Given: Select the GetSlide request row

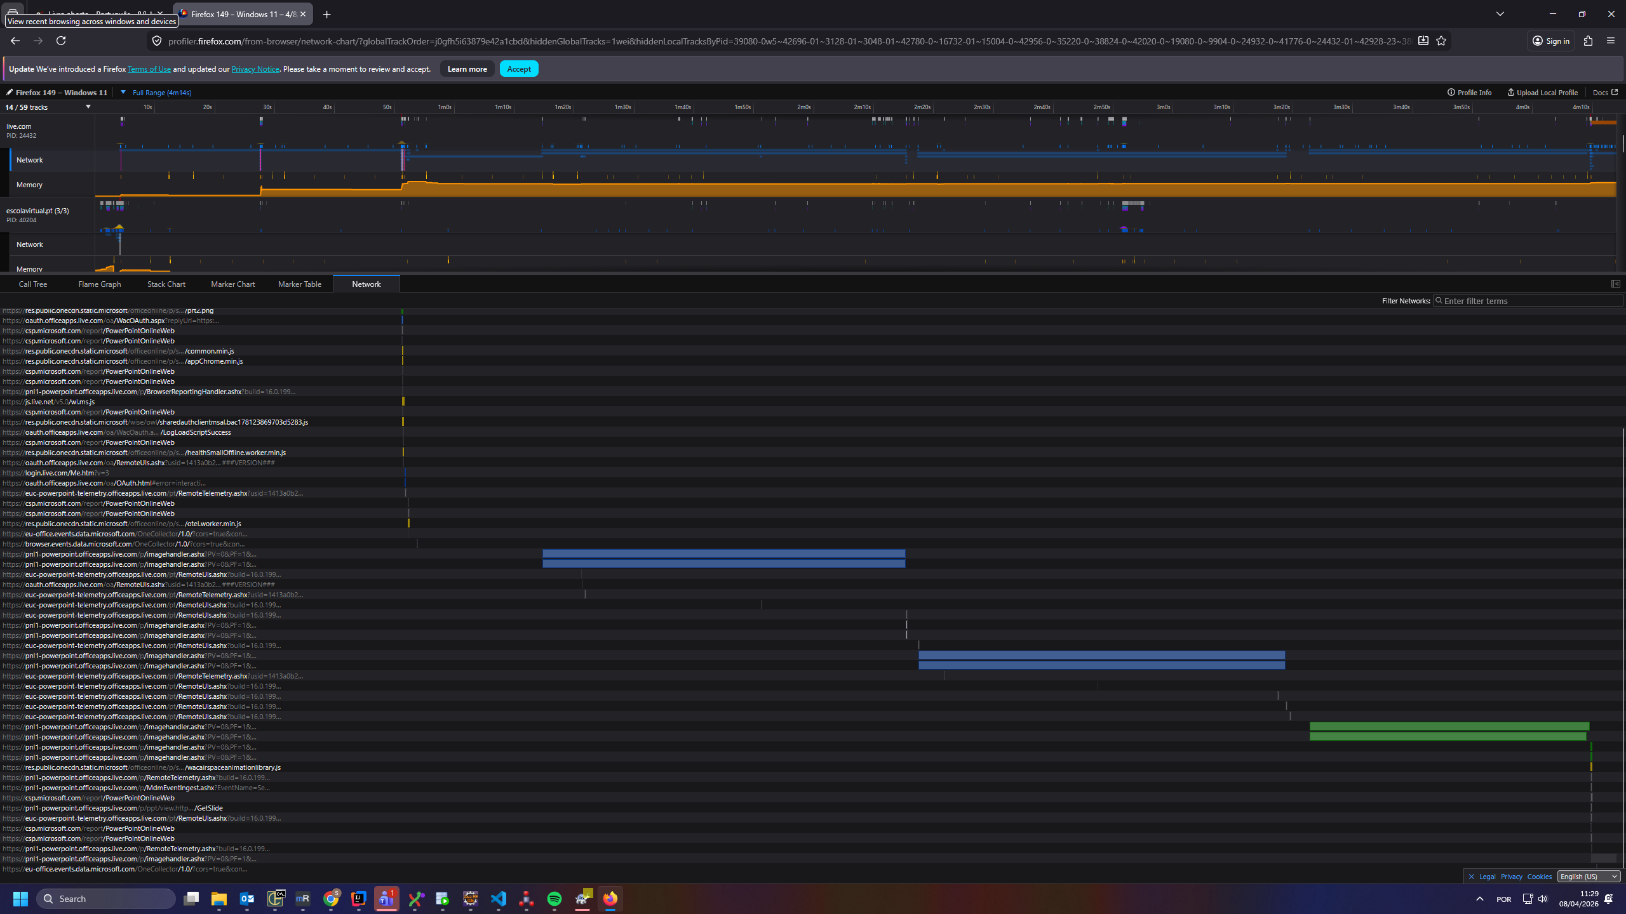Looking at the screenshot, I should point(812,808).
